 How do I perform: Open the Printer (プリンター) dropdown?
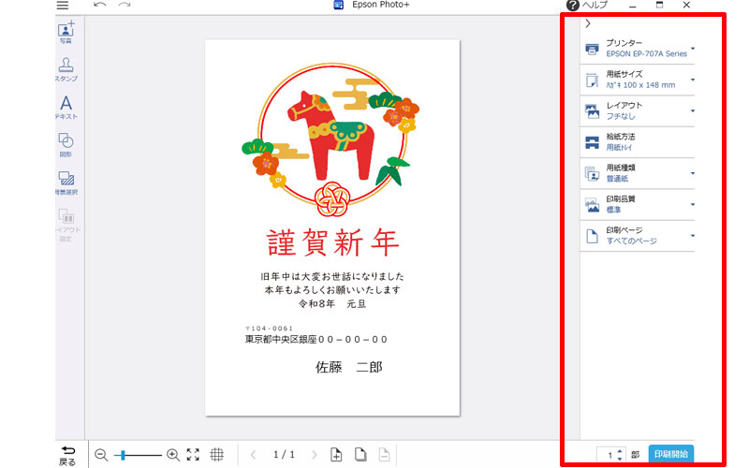click(638, 49)
